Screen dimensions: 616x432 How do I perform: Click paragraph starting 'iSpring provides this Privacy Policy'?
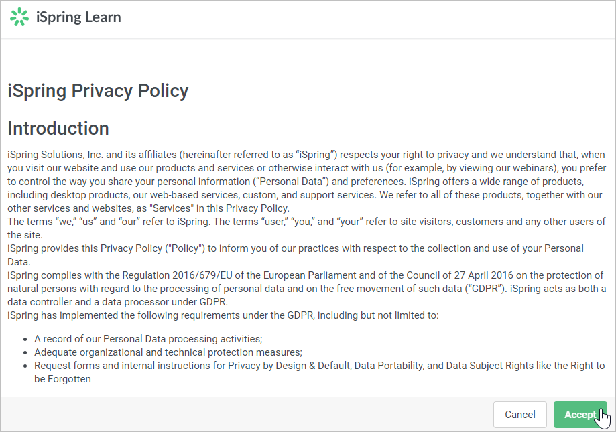296,255
